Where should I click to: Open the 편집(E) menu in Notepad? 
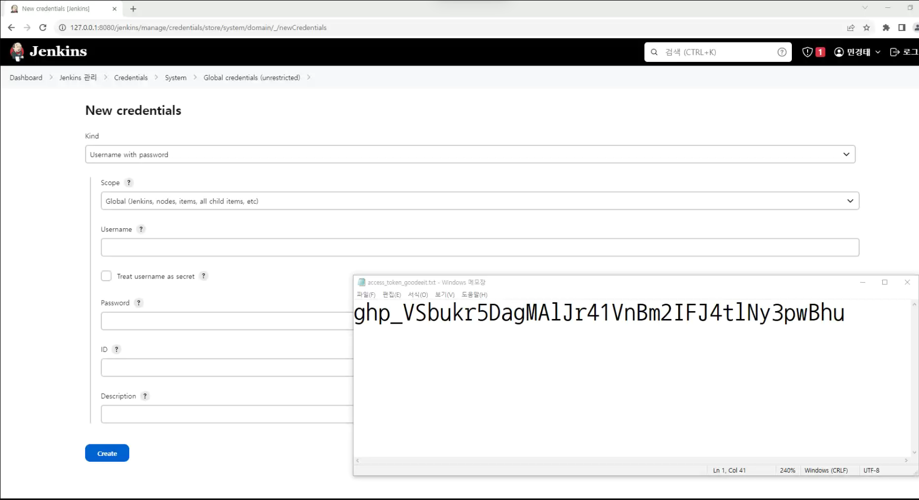coord(392,295)
